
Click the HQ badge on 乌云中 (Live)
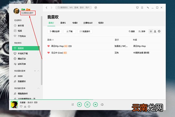click(65, 53)
